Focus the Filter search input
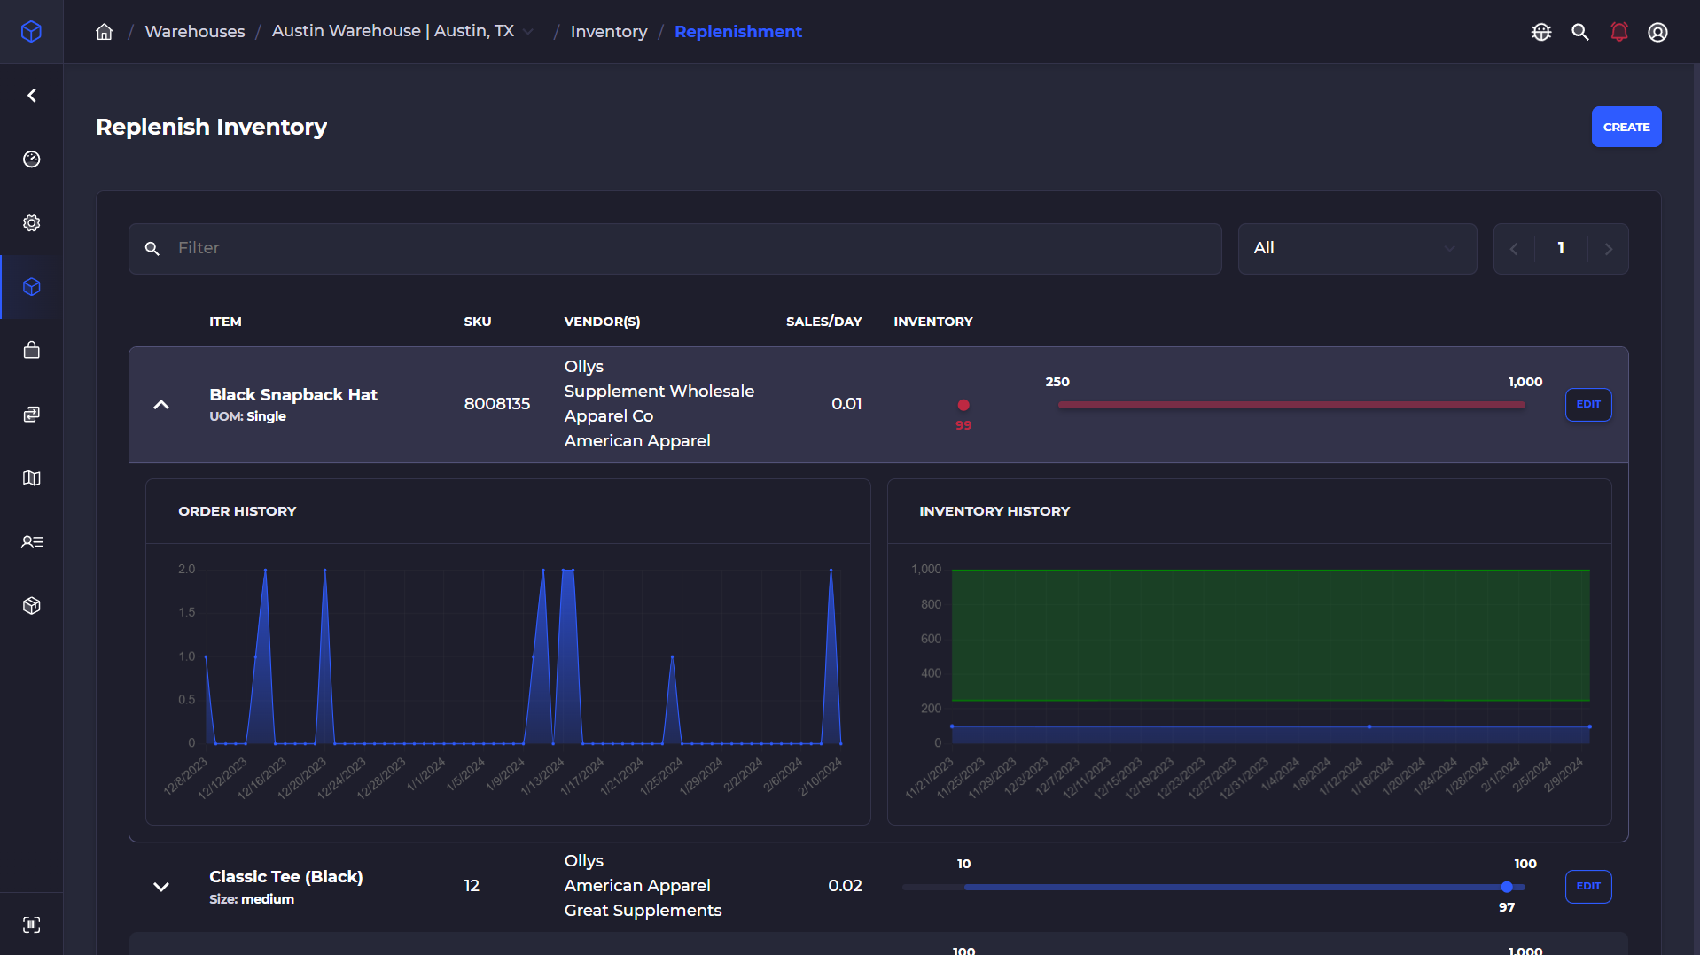 (x=675, y=249)
